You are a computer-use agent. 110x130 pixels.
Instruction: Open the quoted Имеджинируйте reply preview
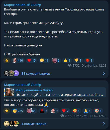pos(55,92)
